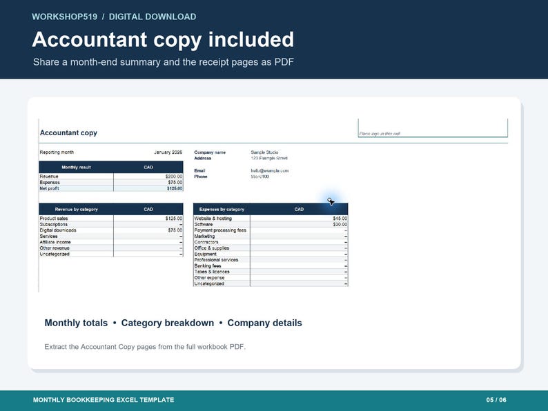Click the '05 / 06' page indicator

point(496,400)
